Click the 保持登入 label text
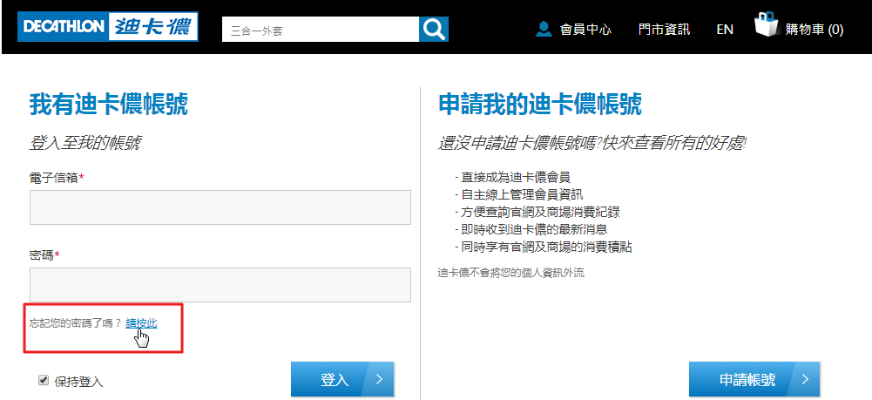This screenshot has width=872, height=400. [x=78, y=382]
